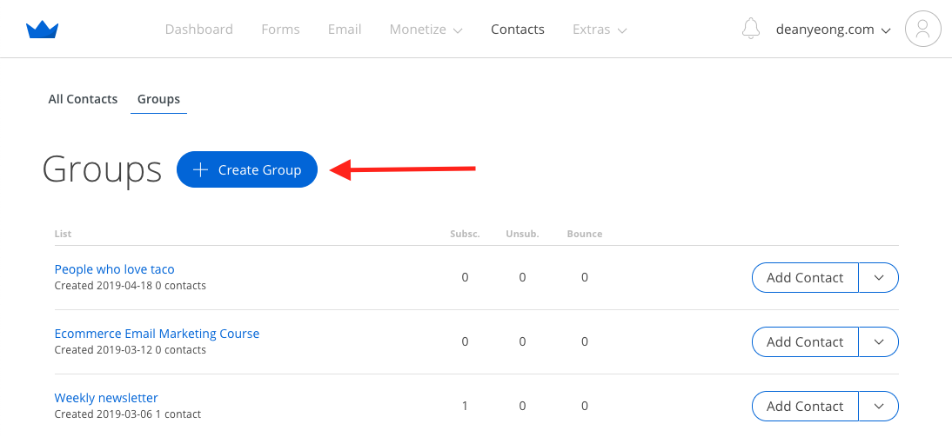Screen dimensions: 952x437
Task: Open the user profile avatar
Action: click(923, 29)
